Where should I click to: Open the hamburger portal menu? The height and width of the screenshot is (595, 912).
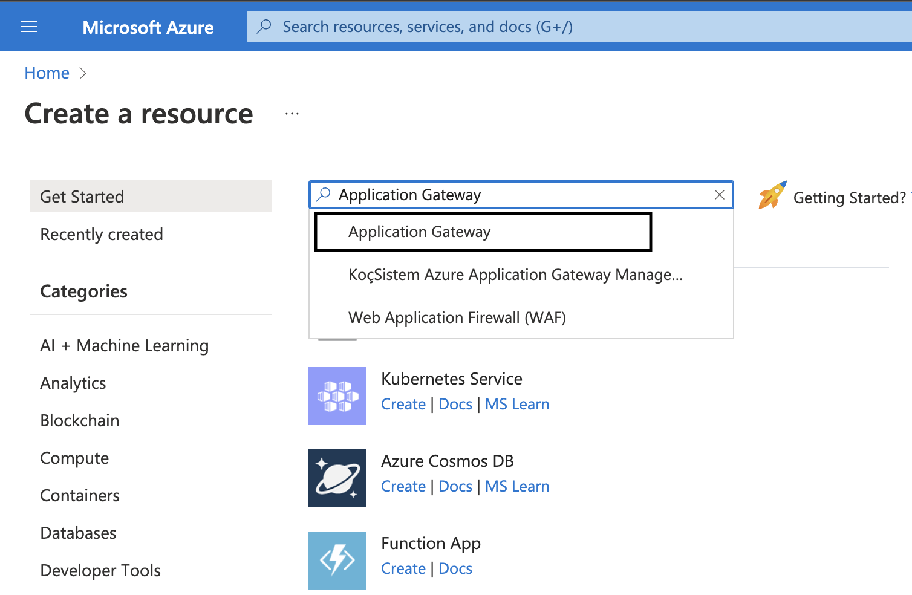coord(29,27)
